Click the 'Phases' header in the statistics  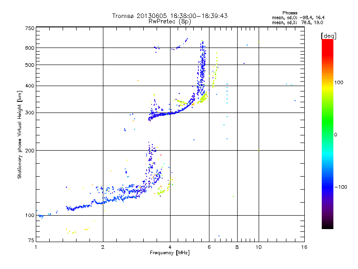[x=290, y=13]
